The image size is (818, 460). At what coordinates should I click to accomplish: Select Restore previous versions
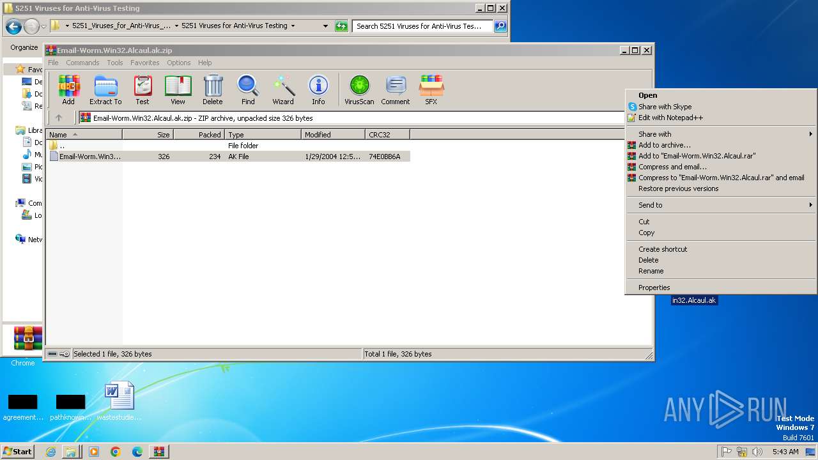tap(721, 188)
